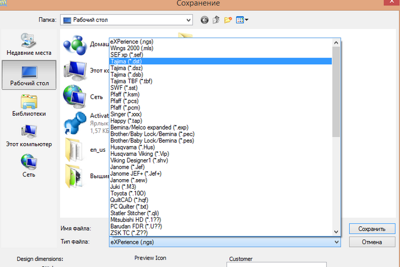
Task: Choose Janome JEF+ (*.Jef+) format
Action: click(x=221, y=174)
